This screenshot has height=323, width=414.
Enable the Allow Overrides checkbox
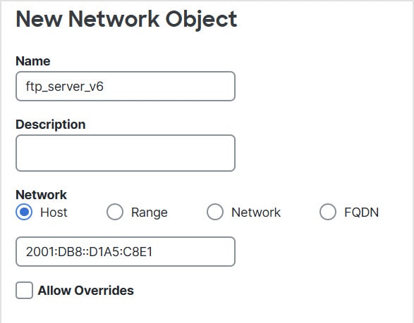(x=24, y=291)
